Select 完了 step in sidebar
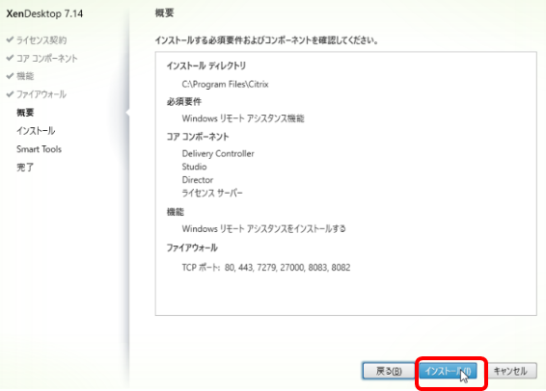Image resolution: width=546 pixels, height=391 pixels. click(25, 168)
